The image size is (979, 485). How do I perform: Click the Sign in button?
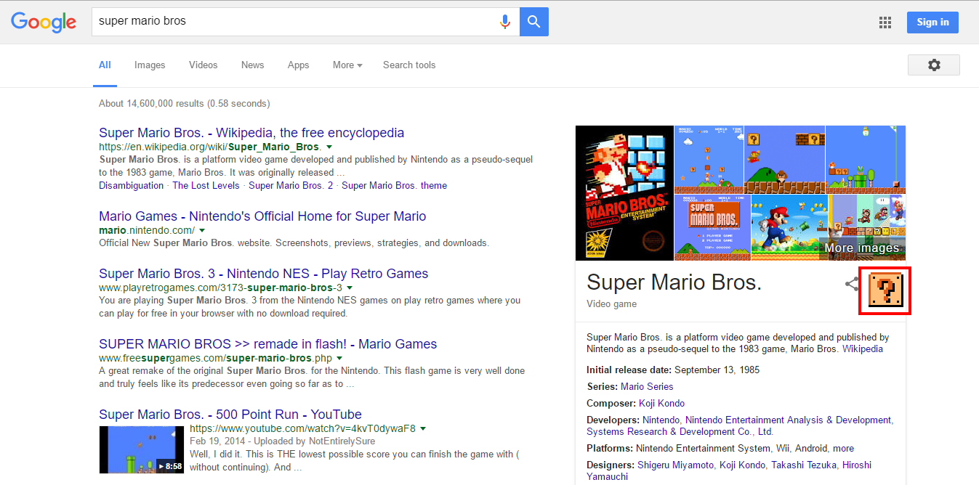pyautogui.click(x=932, y=22)
